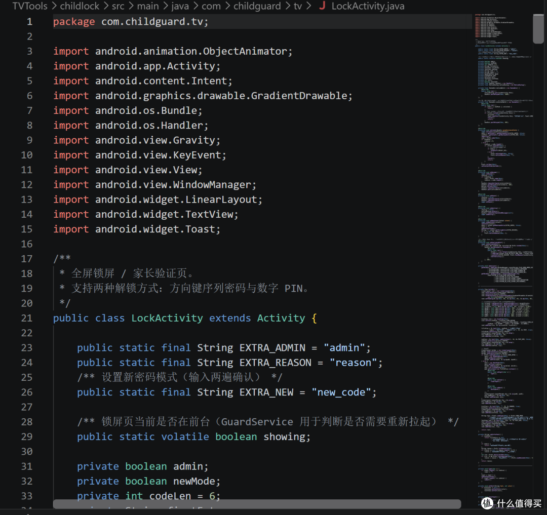This screenshot has height=515, width=547.
Task: Open the com breadcrumb segment
Action: click(x=211, y=6)
